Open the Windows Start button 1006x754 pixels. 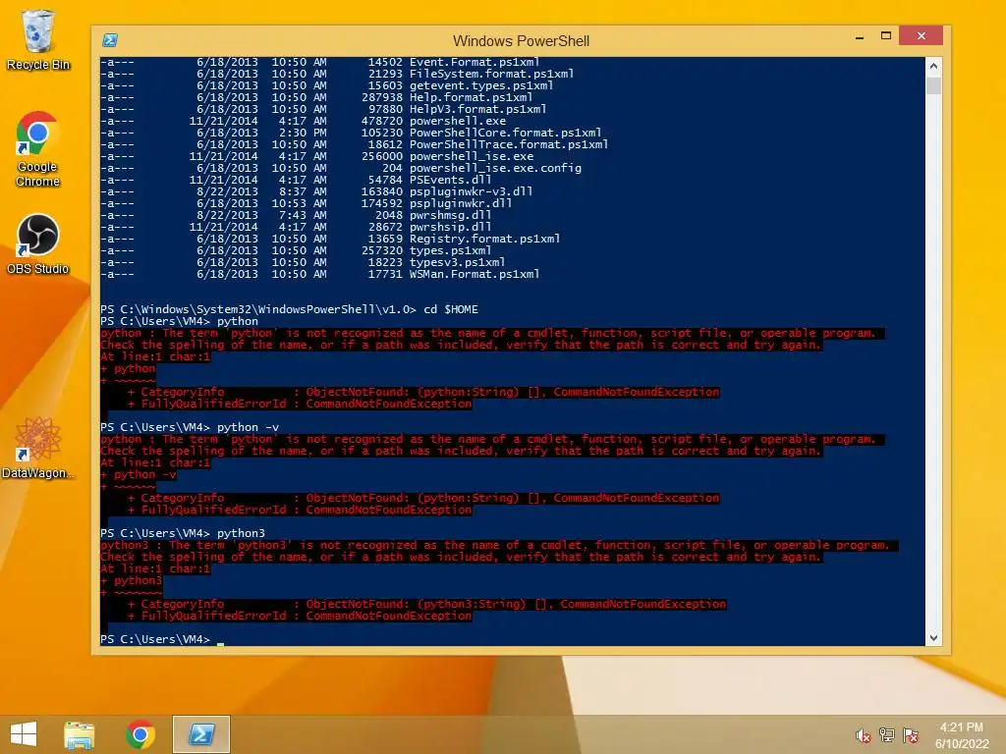(24, 734)
